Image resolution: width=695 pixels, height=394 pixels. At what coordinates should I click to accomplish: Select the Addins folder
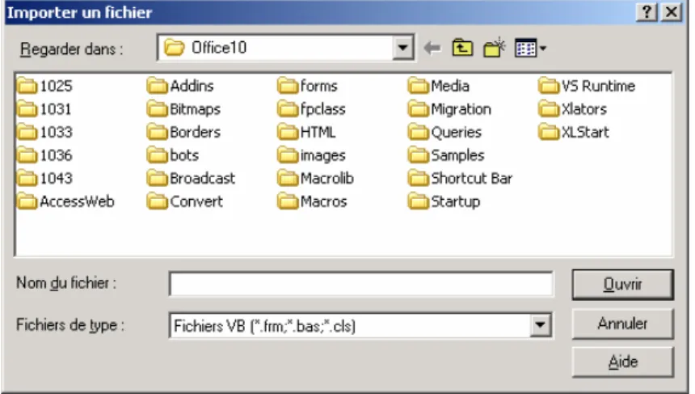(180, 86)
